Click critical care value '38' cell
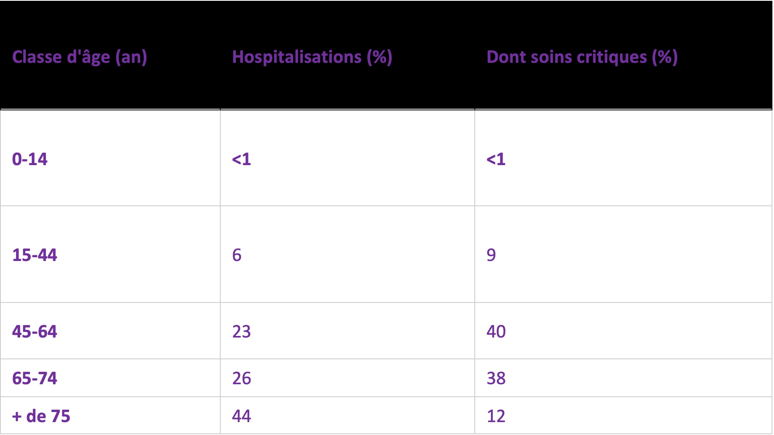Image resolution: width=774 pixels, height=435 pixels. pos(623,378)
